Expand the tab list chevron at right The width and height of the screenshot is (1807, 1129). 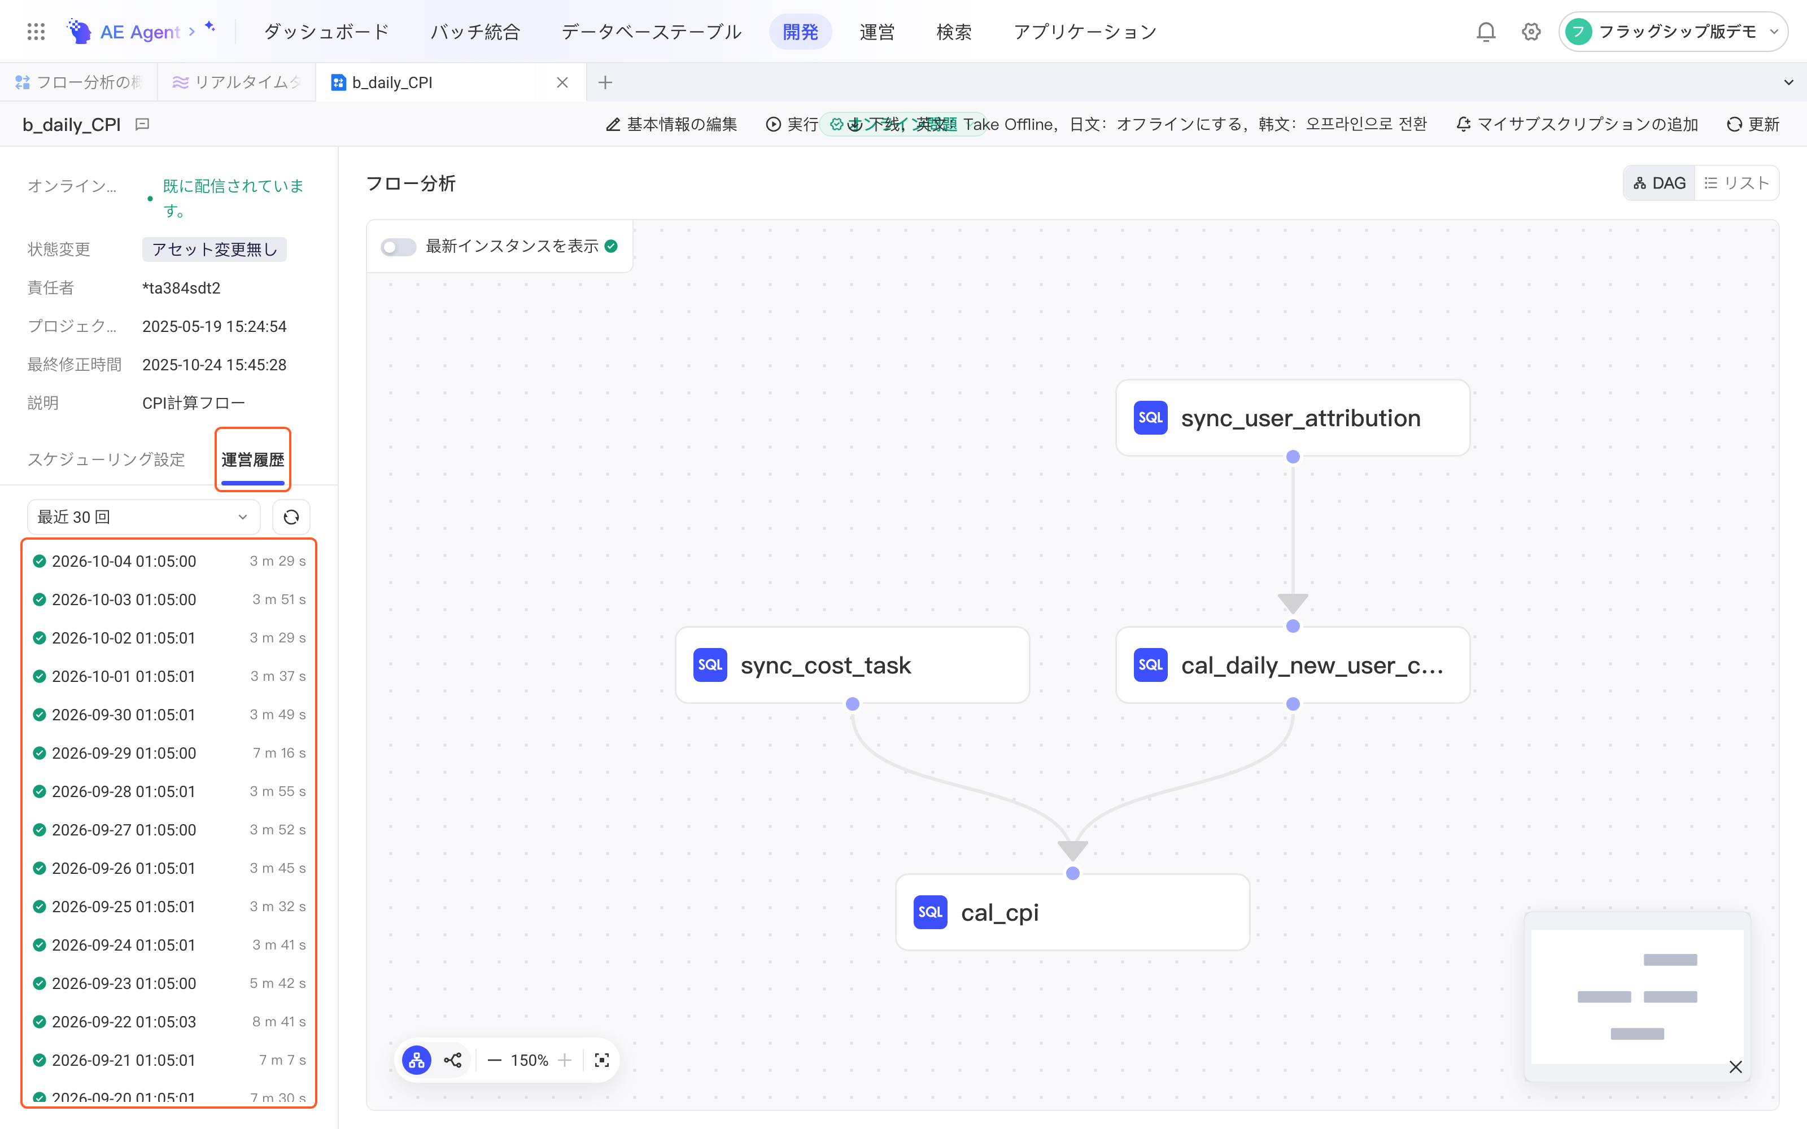tap(1788, 82)
